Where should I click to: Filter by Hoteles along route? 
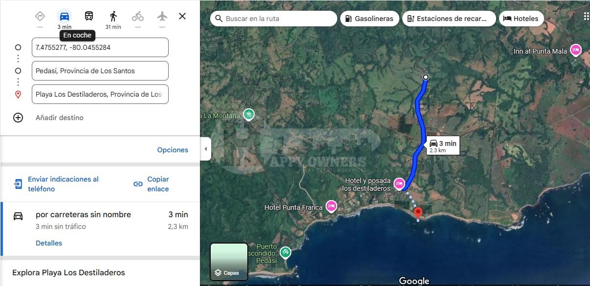point(521,19)
